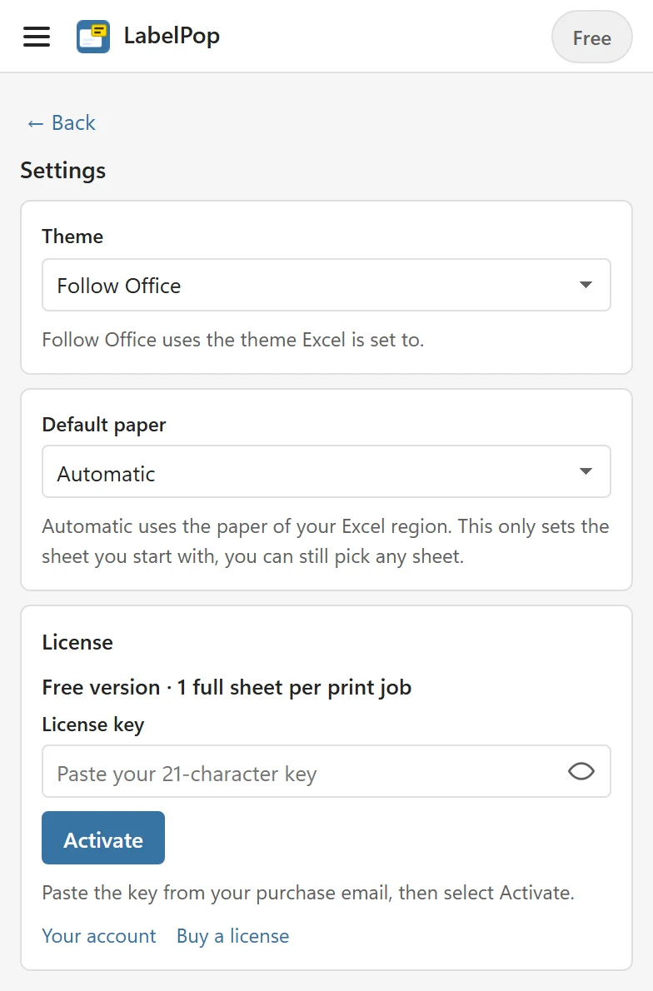Click the Theme label
The height and width of the screenshot is (991, 653).
72,237
